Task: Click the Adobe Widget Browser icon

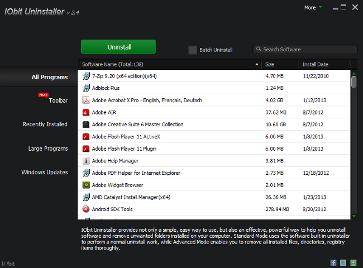Action: click(86, 185)
